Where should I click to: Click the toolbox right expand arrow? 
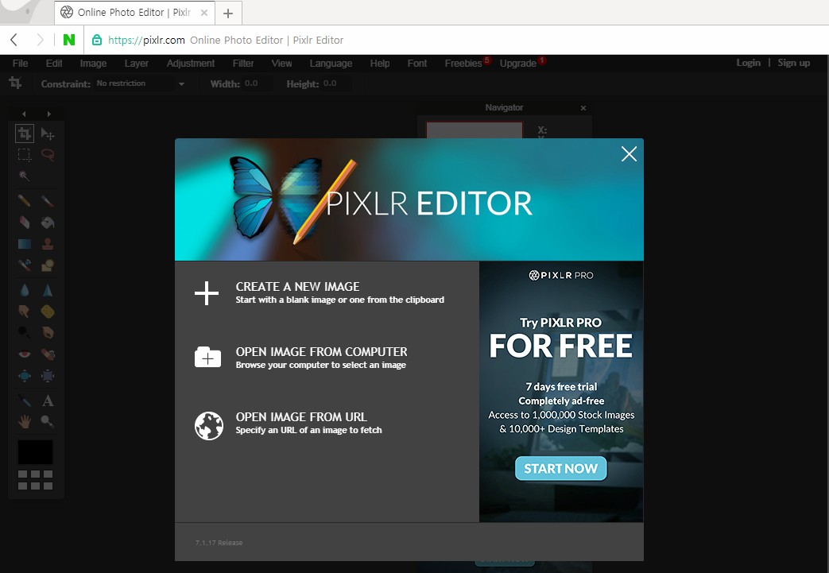(48, 114)
